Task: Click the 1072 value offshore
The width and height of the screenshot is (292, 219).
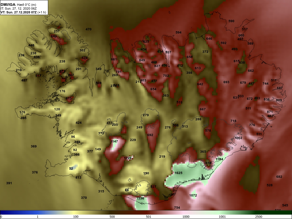Action: (x=193, y=195)
